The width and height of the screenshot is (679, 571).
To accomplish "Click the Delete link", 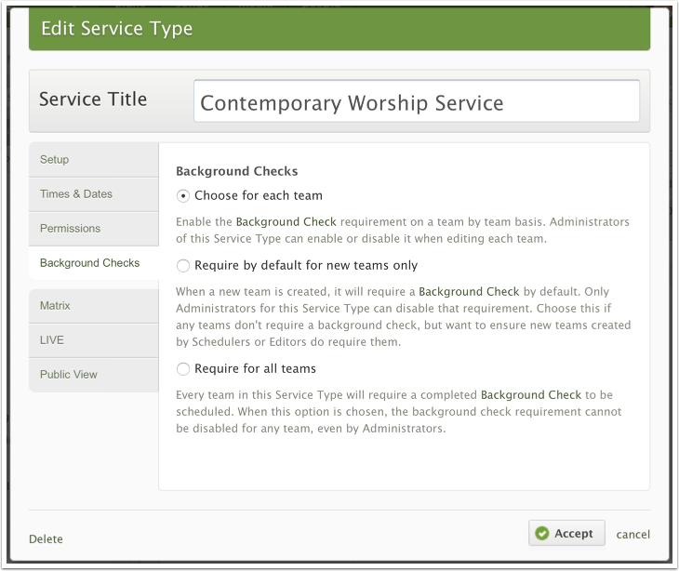I will point(46,539).
